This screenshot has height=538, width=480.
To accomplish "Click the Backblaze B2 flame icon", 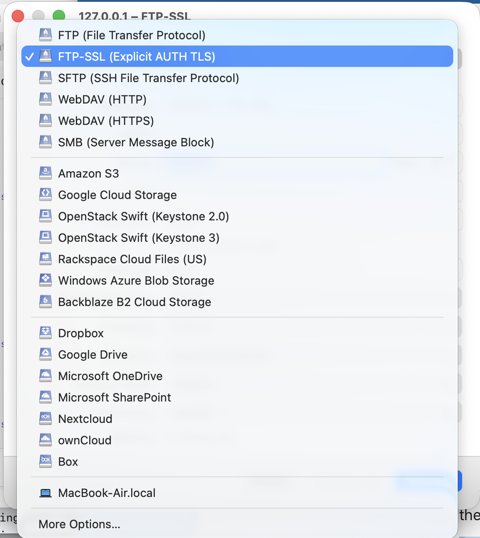I will click(x=46, y=302).
